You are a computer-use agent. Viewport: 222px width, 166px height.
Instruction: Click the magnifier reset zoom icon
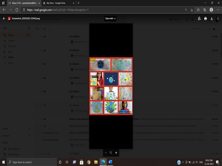coord(111,153)
